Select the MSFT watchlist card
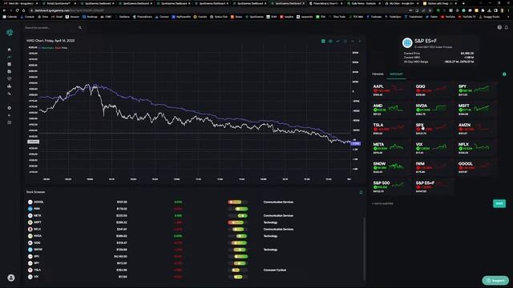Screen dimensions: 513x288 [x=475, y=110]
